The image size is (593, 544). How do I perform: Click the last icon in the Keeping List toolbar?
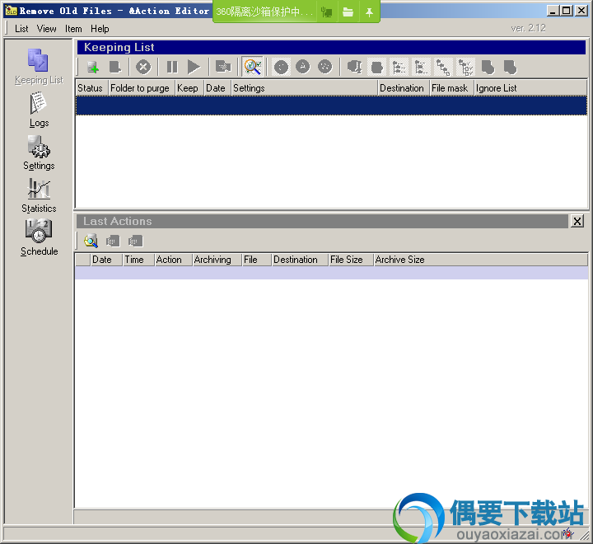click(x=510, y=68)
